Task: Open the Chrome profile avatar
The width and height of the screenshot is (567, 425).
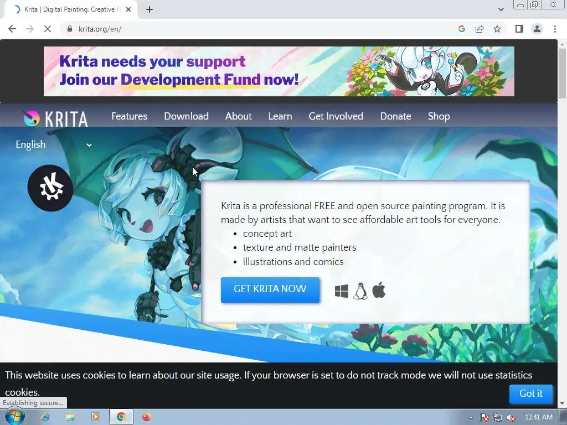Action: pyautogui.click(x=537, y=29)
